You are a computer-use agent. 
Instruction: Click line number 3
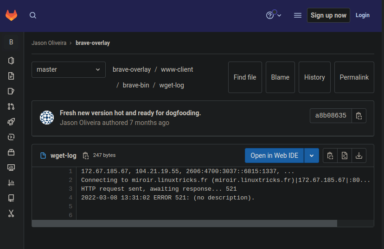70,189
